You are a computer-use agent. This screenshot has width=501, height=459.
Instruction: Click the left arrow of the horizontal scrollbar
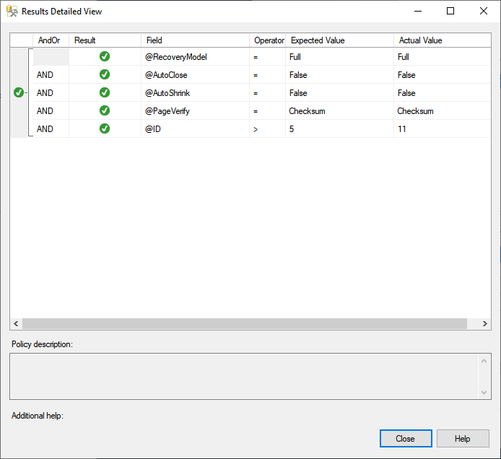point(16,323)
